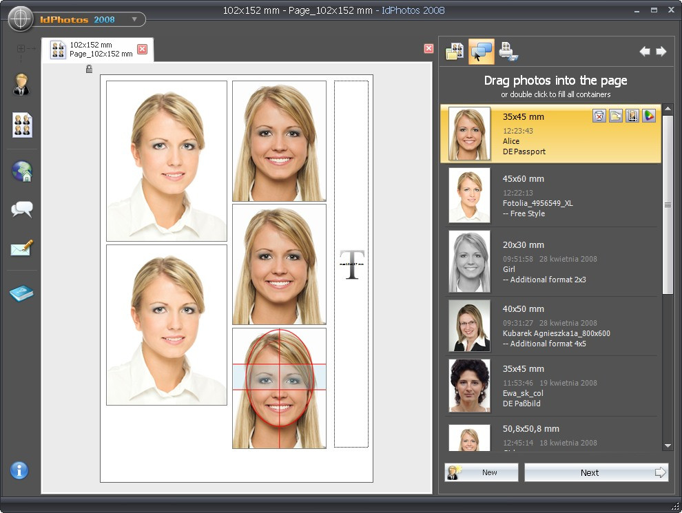
Task: Click the New button
Action: click(482, 472)
